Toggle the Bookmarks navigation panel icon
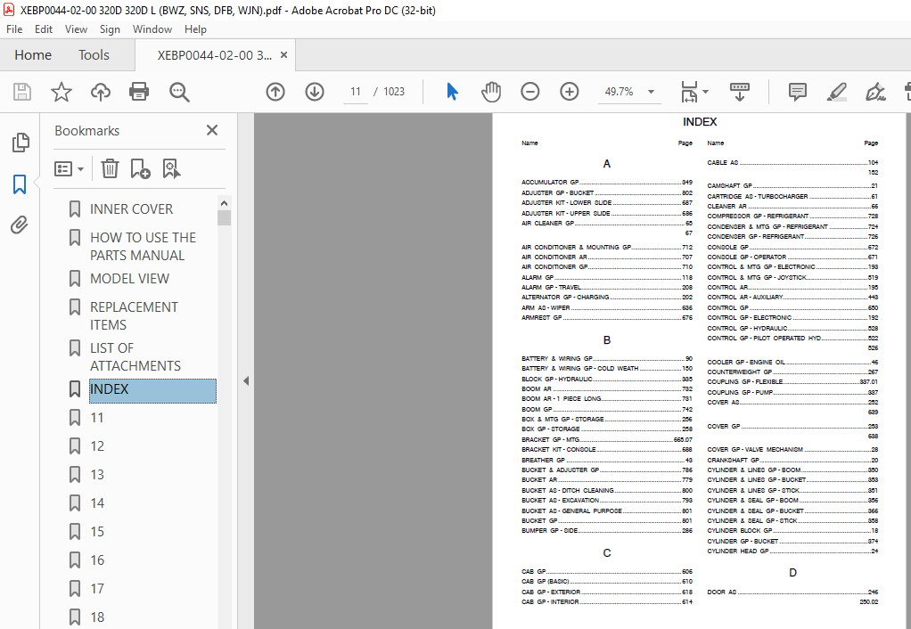 point(20,184)
